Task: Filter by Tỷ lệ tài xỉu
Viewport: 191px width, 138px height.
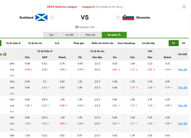Action: coord(35,43)
